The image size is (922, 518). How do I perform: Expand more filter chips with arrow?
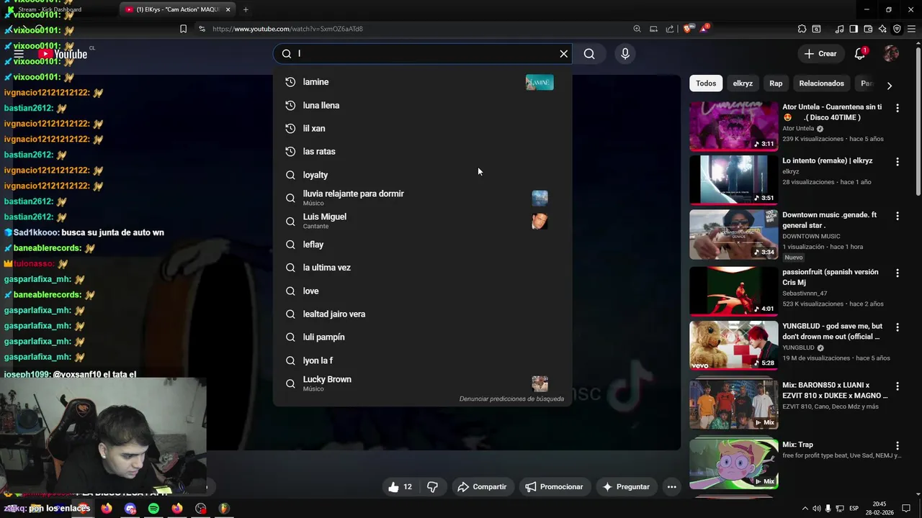click(x=890, y=86)
